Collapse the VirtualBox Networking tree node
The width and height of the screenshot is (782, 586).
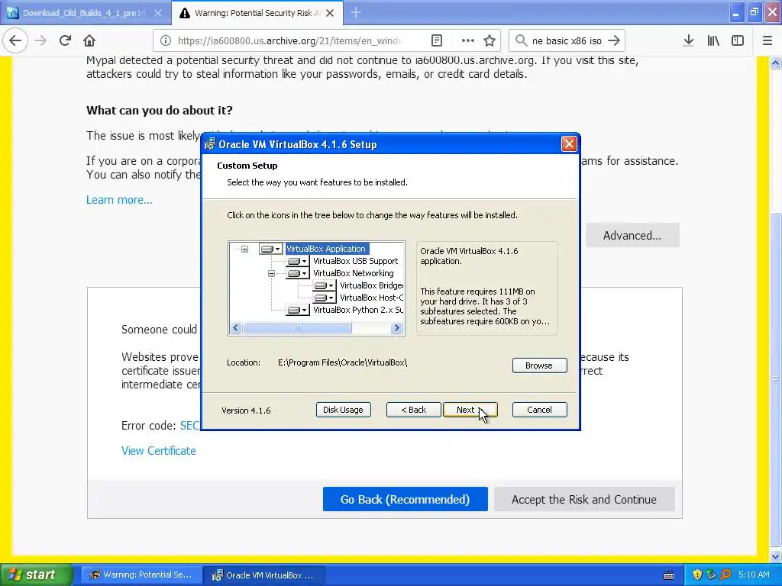pos(271,273)
